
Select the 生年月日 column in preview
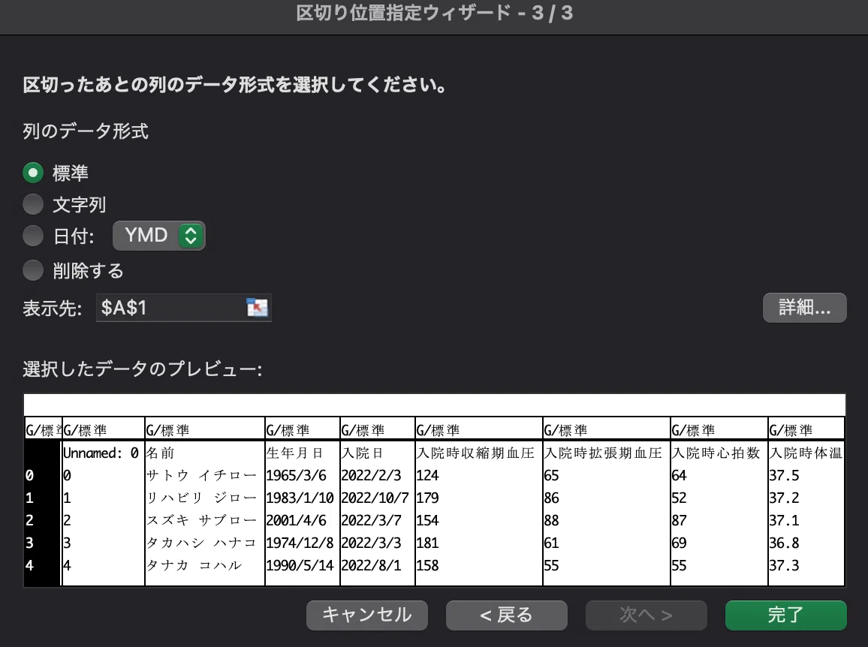(x=294, y=453)
